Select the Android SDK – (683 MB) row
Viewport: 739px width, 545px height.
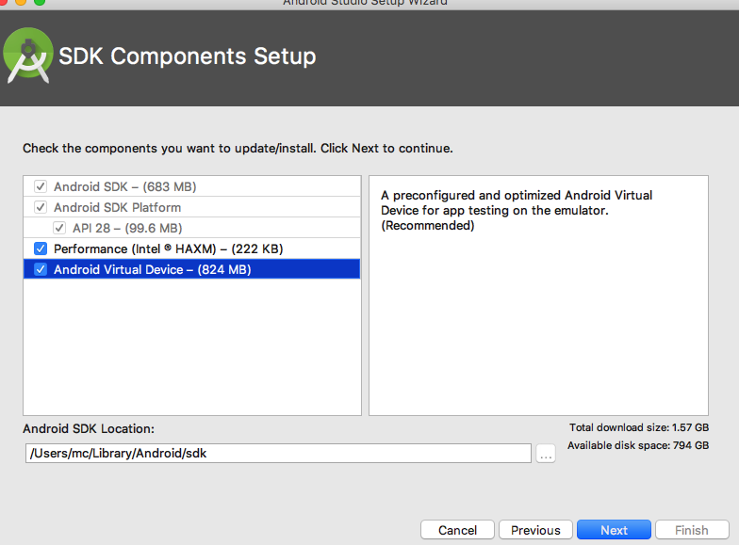pos(192,186)
